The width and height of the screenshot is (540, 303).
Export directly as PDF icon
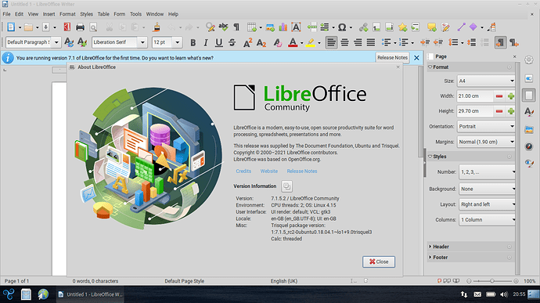pyautogui.click(x=67, y=27)
